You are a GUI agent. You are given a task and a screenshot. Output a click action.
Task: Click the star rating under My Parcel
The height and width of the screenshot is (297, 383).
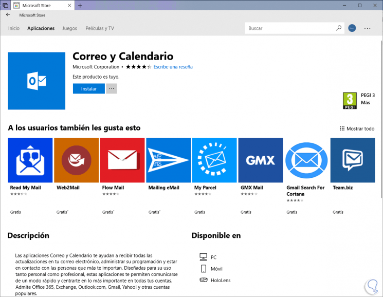click(x=203, y=194)
